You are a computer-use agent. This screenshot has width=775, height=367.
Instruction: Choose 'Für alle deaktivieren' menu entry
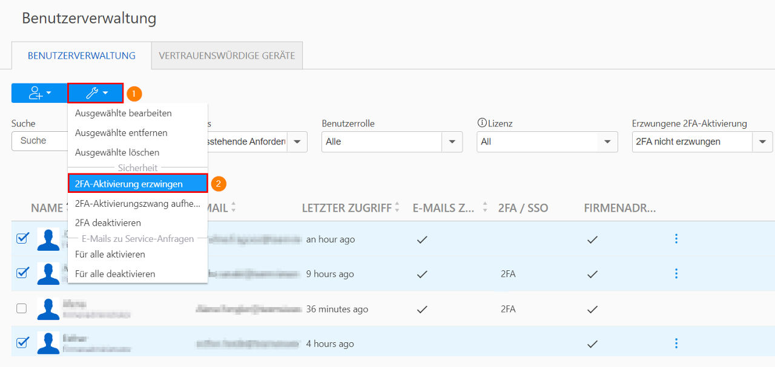pos(137,274)
